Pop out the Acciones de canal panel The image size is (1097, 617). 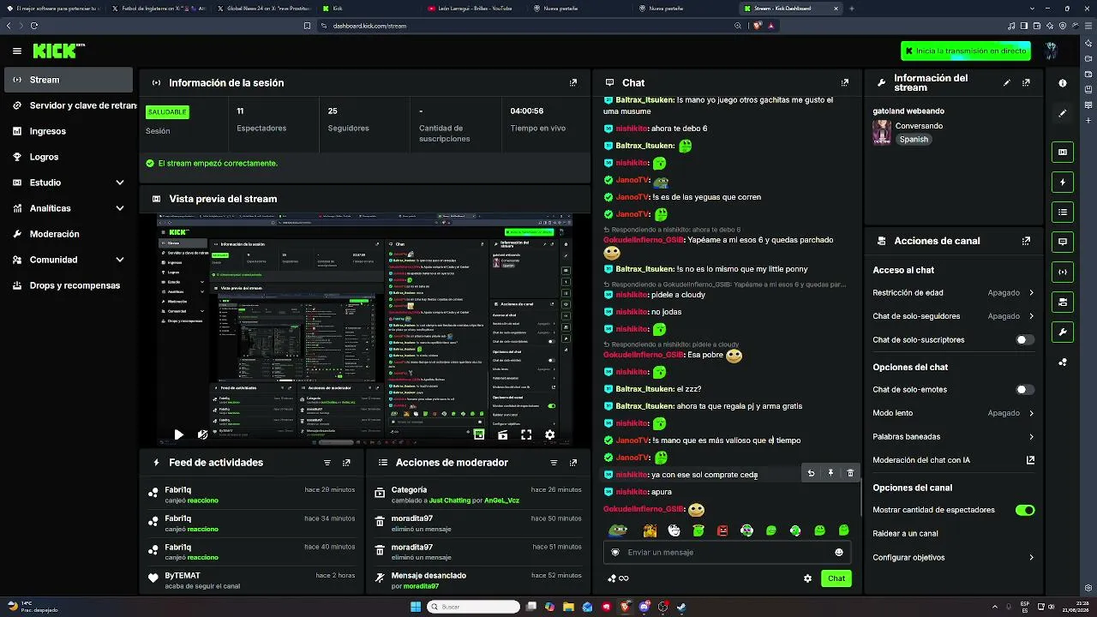click(x=1026, y=242)
